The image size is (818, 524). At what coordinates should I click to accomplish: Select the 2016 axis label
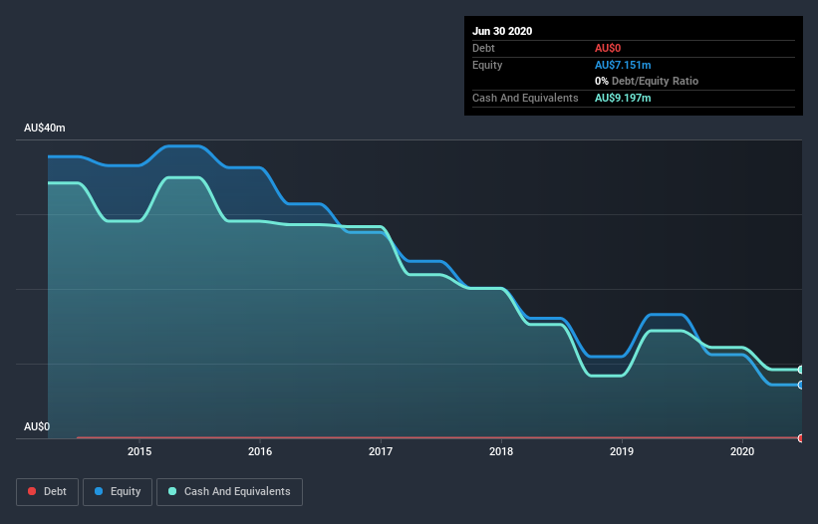(x=260, y=451)
